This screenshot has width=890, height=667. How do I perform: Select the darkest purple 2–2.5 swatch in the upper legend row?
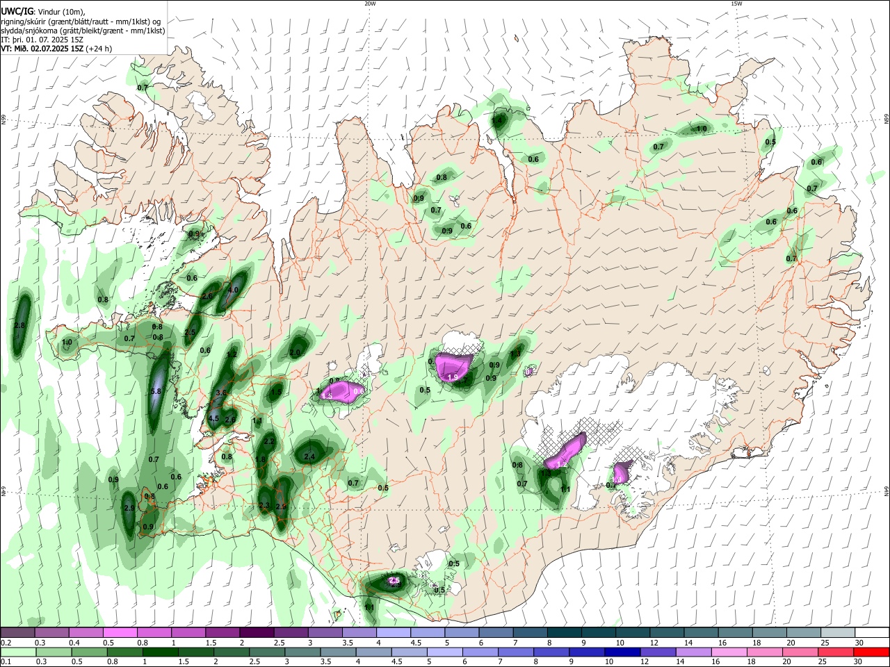click(x=257, y=633)
